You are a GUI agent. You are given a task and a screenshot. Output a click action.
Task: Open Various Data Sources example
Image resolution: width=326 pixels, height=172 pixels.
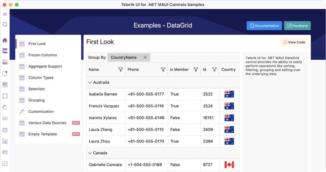(47, 123)
